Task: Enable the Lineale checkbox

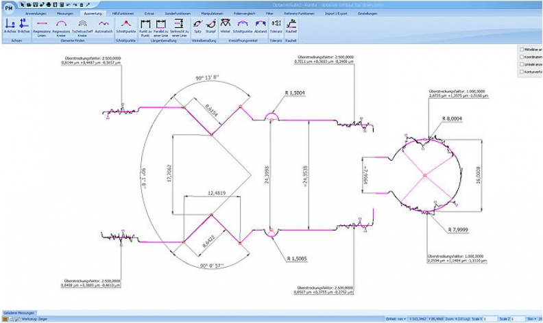Action: 522,64
